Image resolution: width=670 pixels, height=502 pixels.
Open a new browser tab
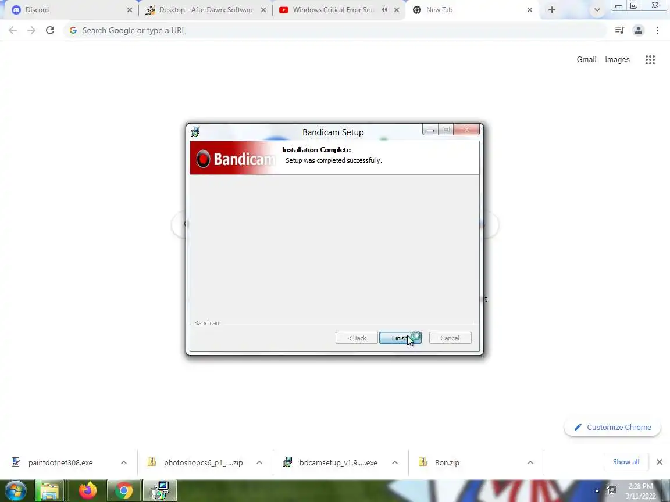(x=552, y=10)
